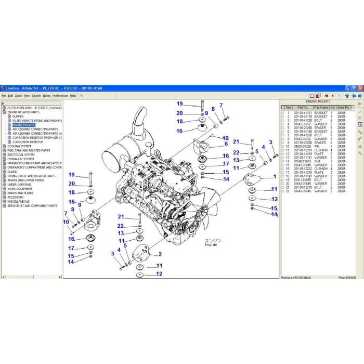Click the binoculars search icon
The image size is (364, 364).
click(x=360, y=147)
